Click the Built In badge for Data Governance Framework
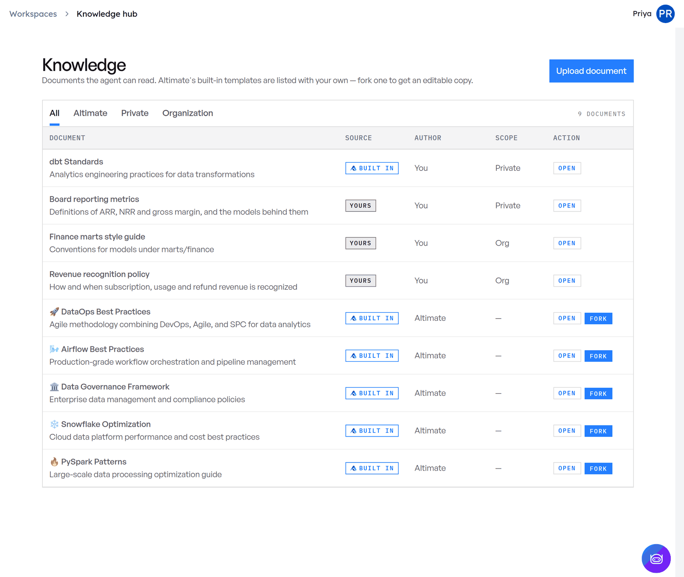684x577 pixels. pos(372,393)
